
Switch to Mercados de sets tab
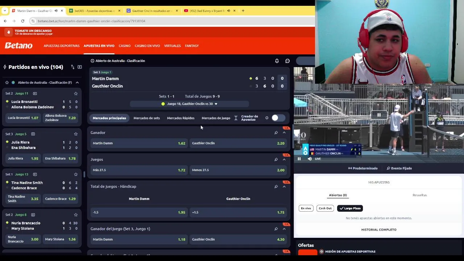(146, 118)
